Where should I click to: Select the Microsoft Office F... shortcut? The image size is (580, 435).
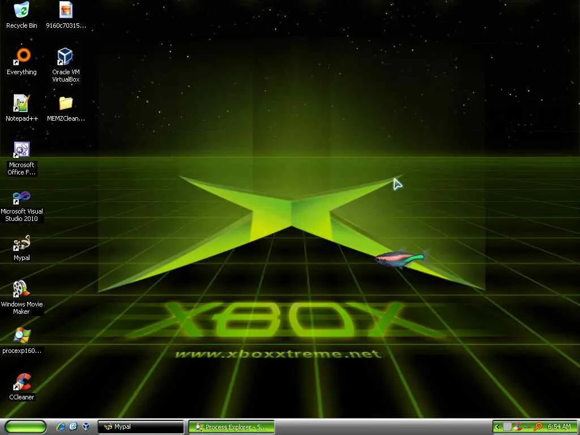pos(22,159)
